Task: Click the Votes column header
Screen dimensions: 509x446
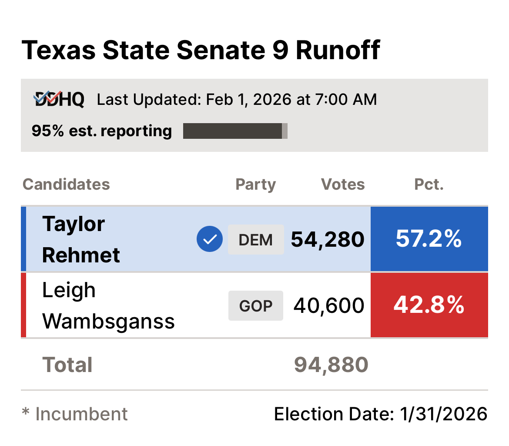Action: (x=343, y=184)
